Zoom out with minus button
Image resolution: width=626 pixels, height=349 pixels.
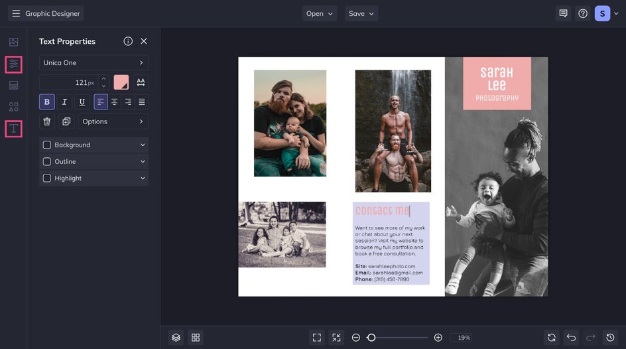coord(355,338)
